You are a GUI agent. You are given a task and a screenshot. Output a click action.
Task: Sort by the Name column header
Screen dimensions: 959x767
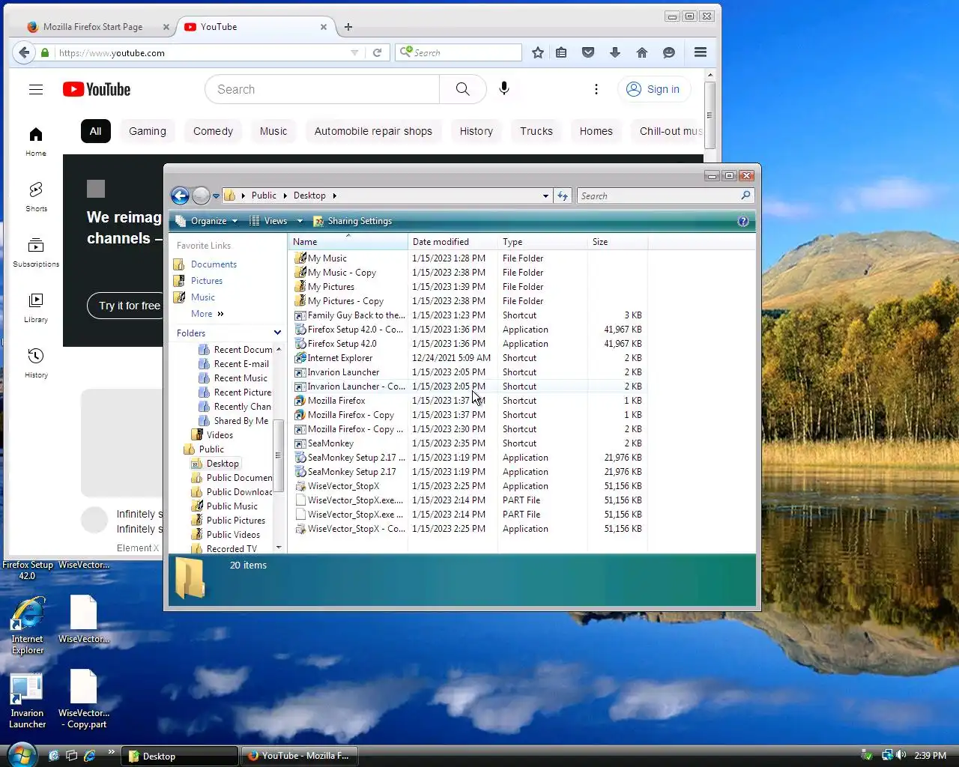tap(348, 242)
